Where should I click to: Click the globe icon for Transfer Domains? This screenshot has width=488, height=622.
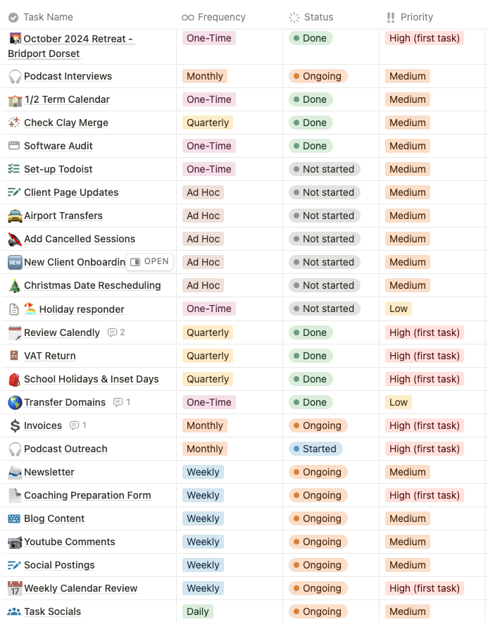coord(15,402)
